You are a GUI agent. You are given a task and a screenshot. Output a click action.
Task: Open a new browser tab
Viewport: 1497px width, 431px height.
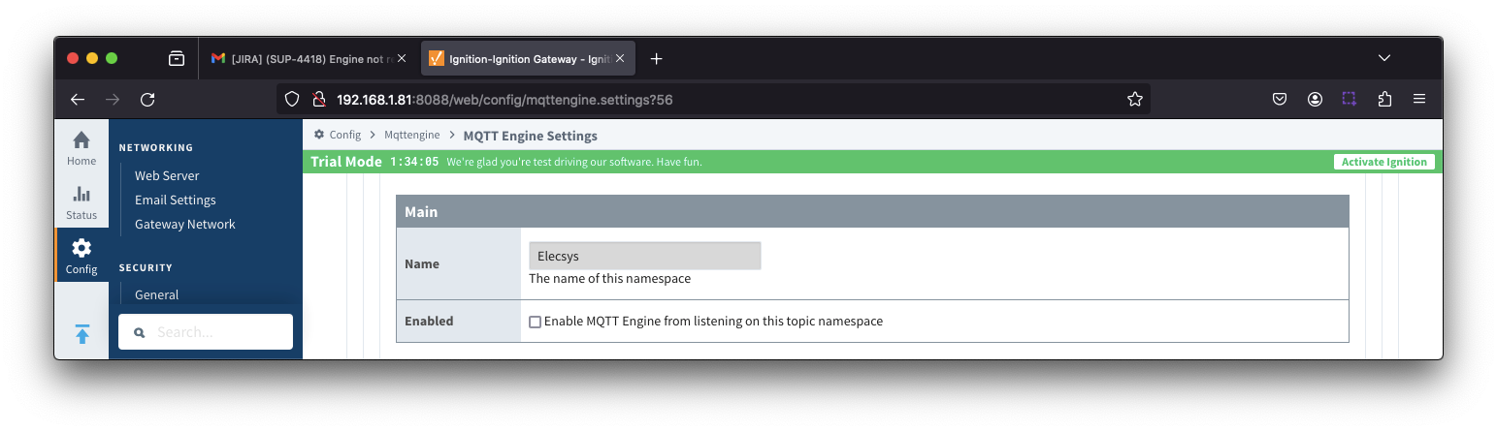[656, 58]
